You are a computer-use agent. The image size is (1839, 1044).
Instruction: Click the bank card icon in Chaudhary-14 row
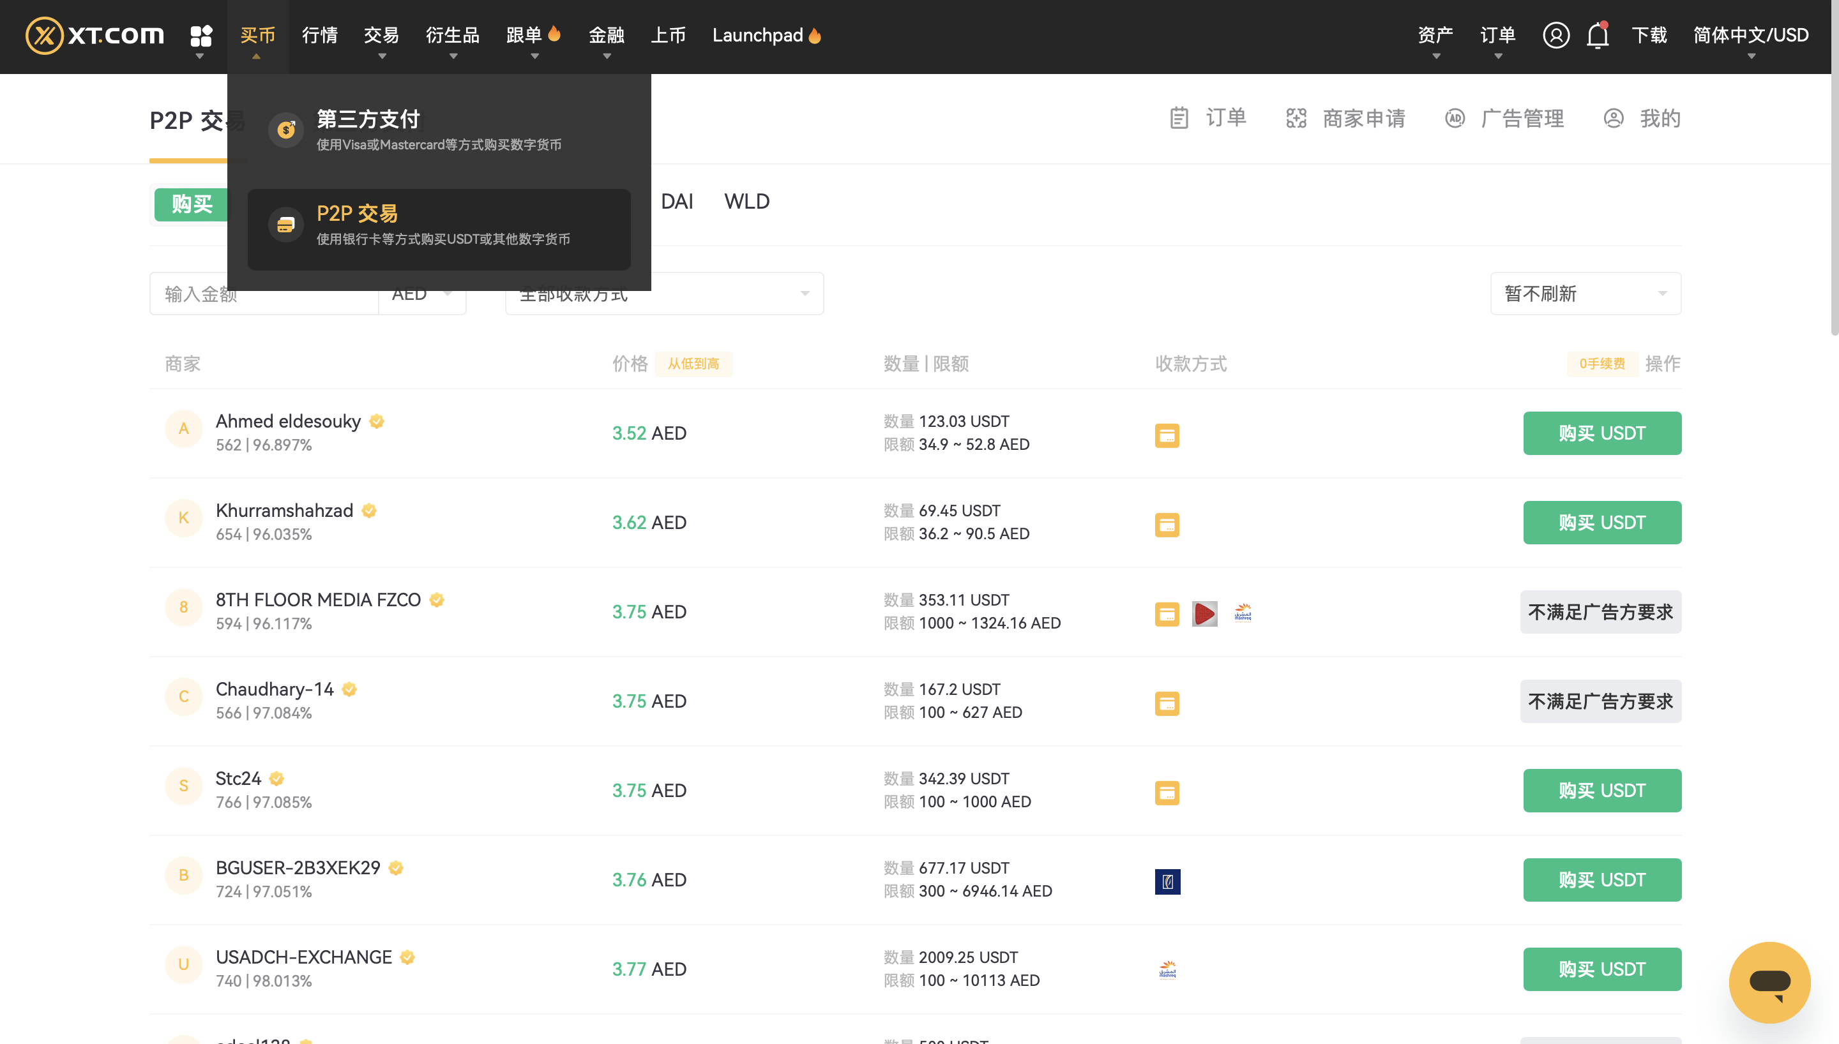[x=1167, y=703]
